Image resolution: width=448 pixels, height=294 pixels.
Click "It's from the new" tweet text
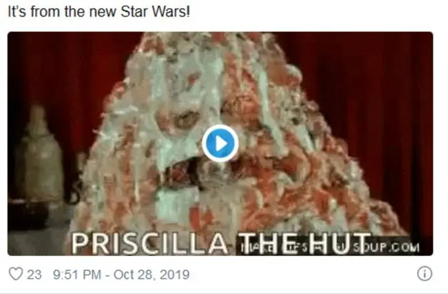pos(62,12)
